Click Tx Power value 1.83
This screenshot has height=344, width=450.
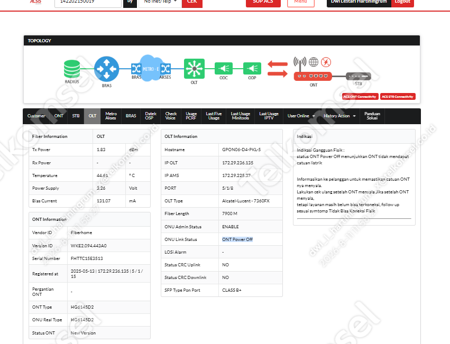coord(101,150)
